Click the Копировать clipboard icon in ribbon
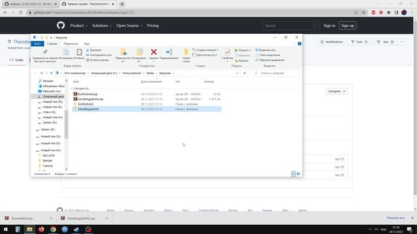This screenshot has height=234, width=417. pos(66,52)
